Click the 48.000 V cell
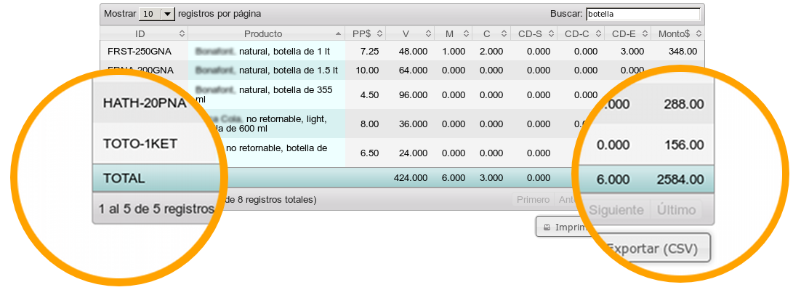The image size is (793, 290). [413, 52]
